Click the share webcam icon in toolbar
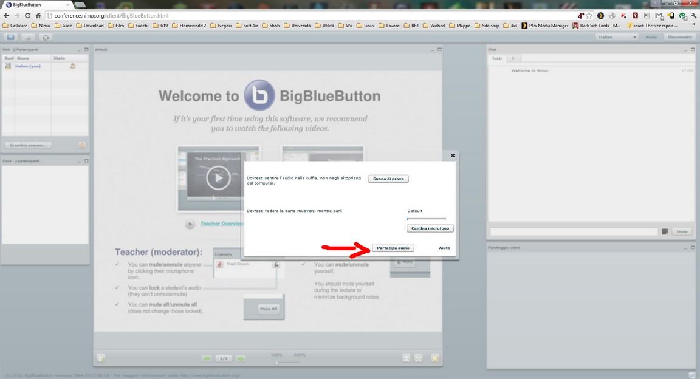This screenshot has width=700, height=379. click(x=28, y=37)
